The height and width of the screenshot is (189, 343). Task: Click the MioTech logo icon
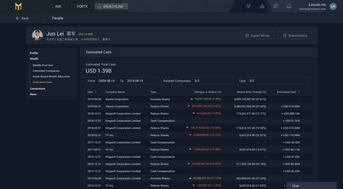pos(19,6)
